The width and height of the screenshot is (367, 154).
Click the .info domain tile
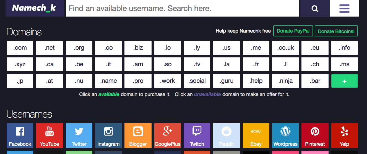(345, 48)
